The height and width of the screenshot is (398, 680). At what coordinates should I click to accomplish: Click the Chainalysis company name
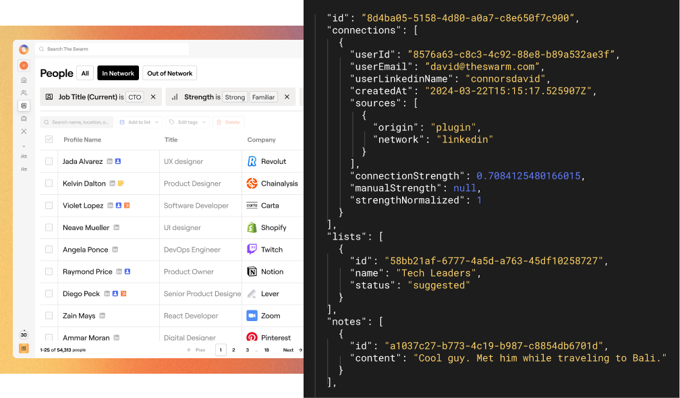coord(279,183)
